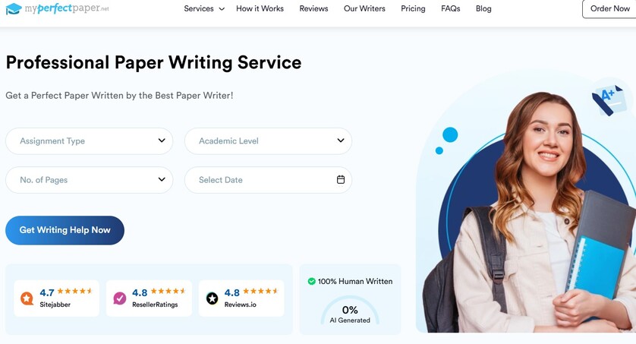
Task: Click the green checkmark beside 100% Human Written
Action: click(x=311, y=281)
